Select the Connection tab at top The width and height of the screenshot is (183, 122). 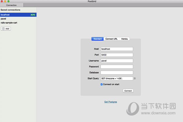pyautogui.click(x=12, y=5)
